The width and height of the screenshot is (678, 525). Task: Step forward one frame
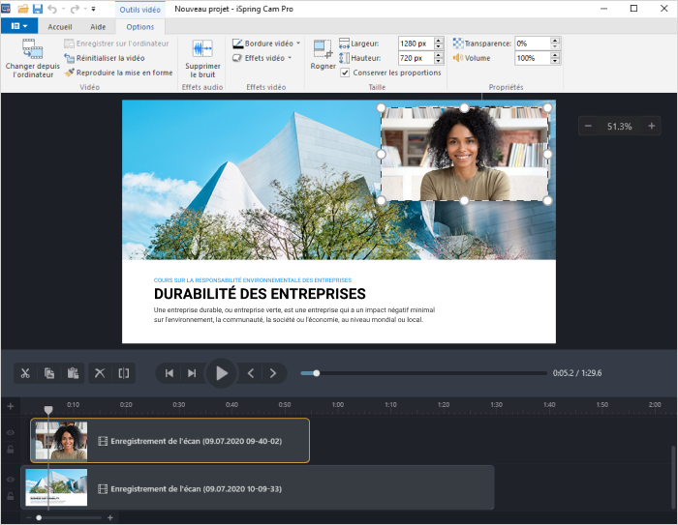273,373
